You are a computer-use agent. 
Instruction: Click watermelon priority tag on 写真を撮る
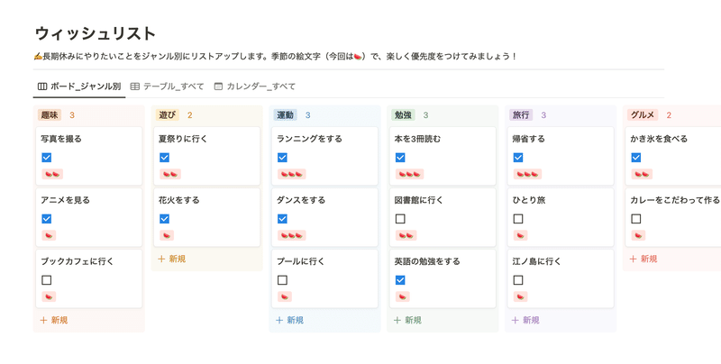(x=52, y=174)
